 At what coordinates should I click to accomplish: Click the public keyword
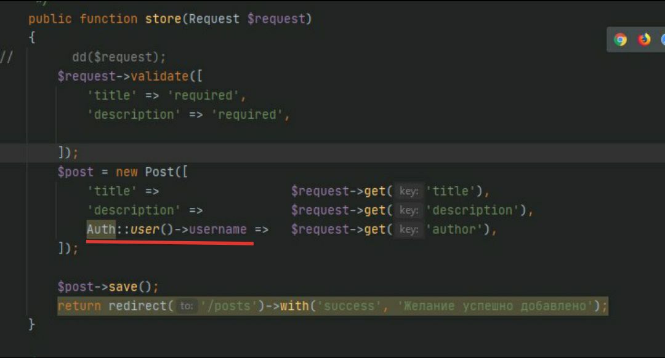point(50,19)
